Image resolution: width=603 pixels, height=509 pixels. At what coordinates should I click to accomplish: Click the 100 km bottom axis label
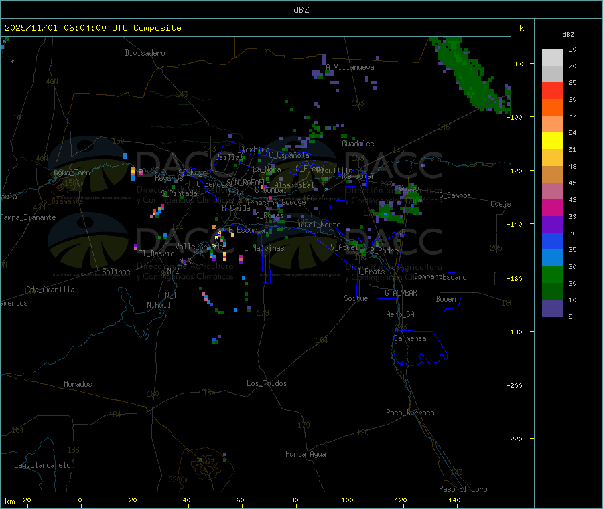[347, 500]
